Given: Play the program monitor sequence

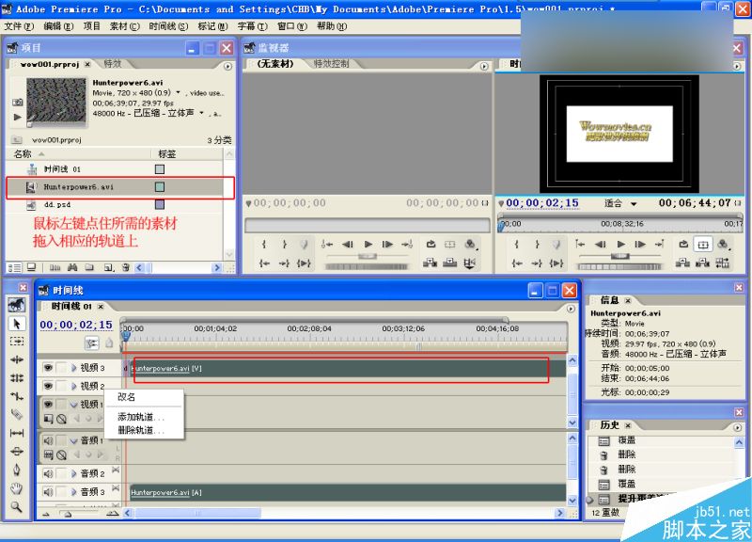Looking at the screenshot, I should point(620,244).
